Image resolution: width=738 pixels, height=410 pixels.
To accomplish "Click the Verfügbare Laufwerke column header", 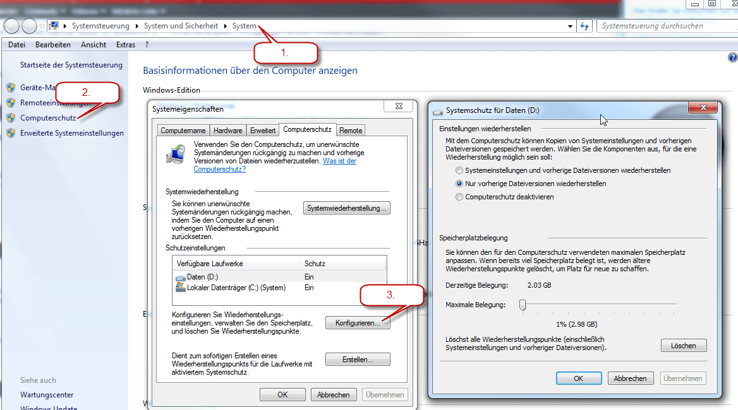I will pyautogui.click(x=237, y=264).
